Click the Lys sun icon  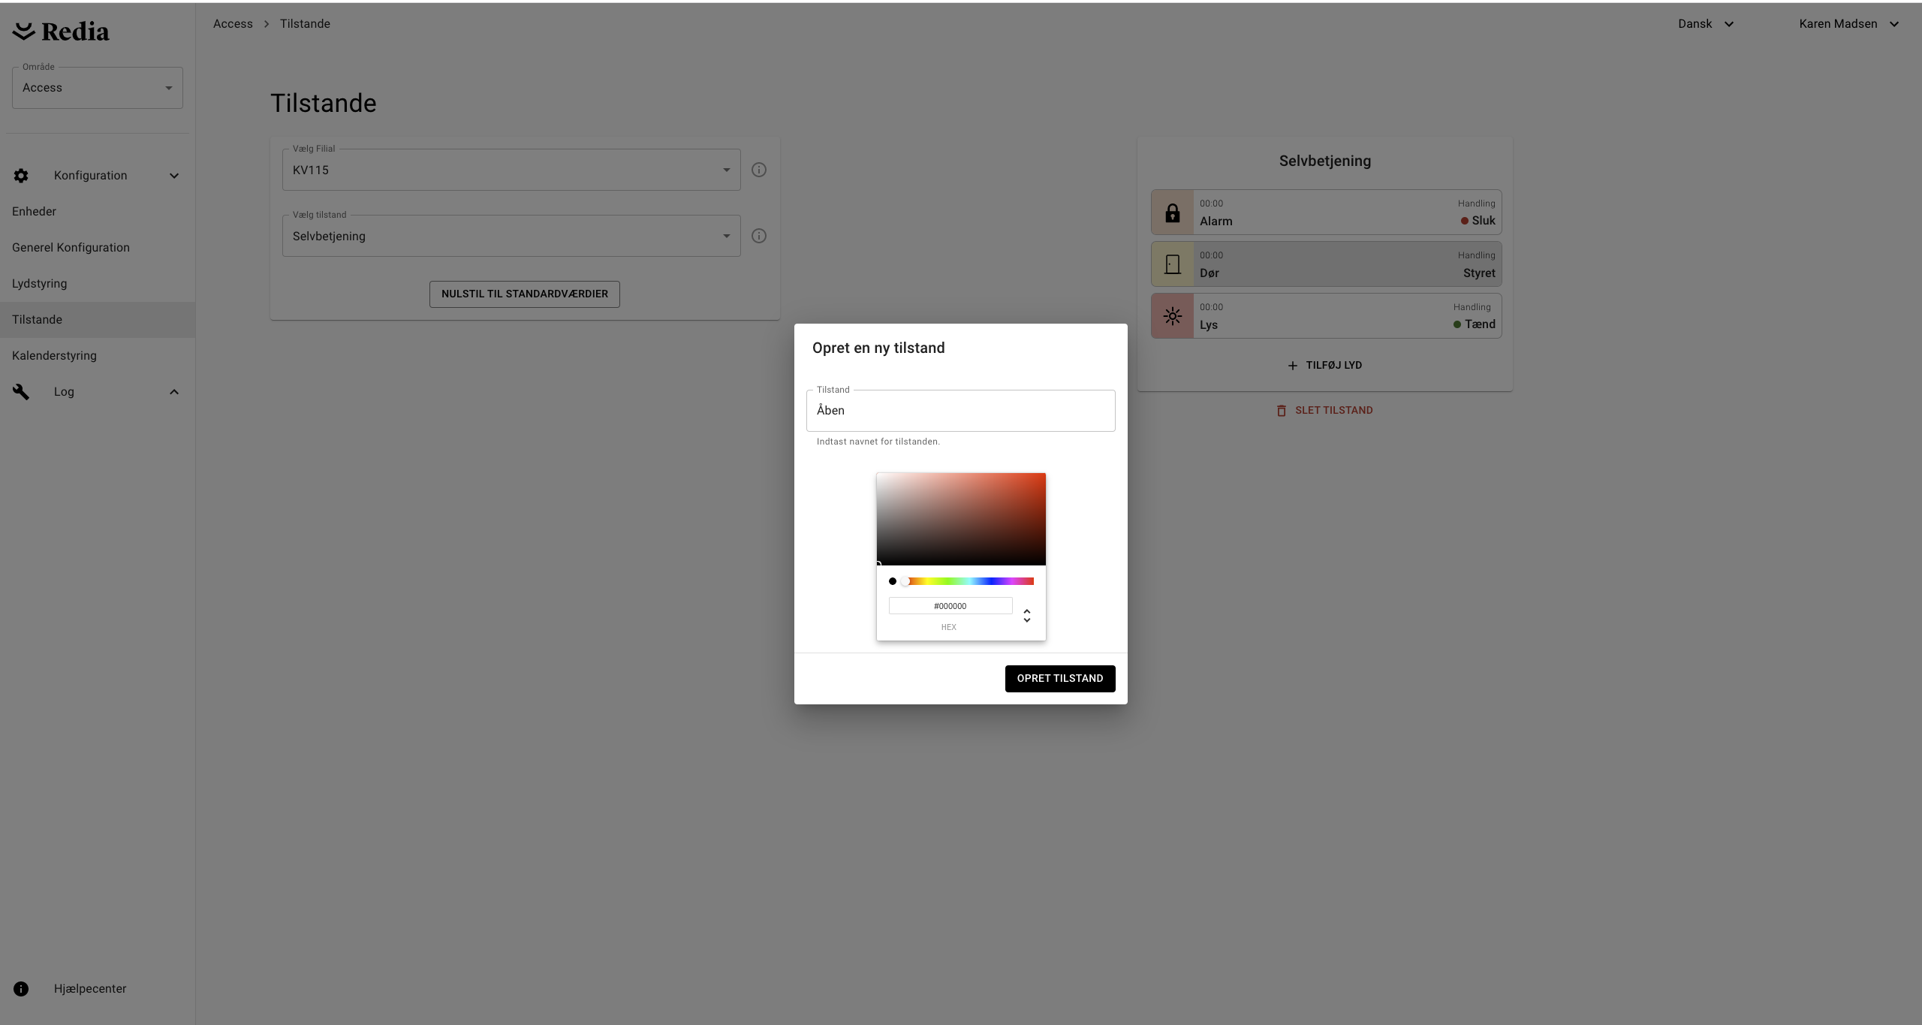(1172, 316)
